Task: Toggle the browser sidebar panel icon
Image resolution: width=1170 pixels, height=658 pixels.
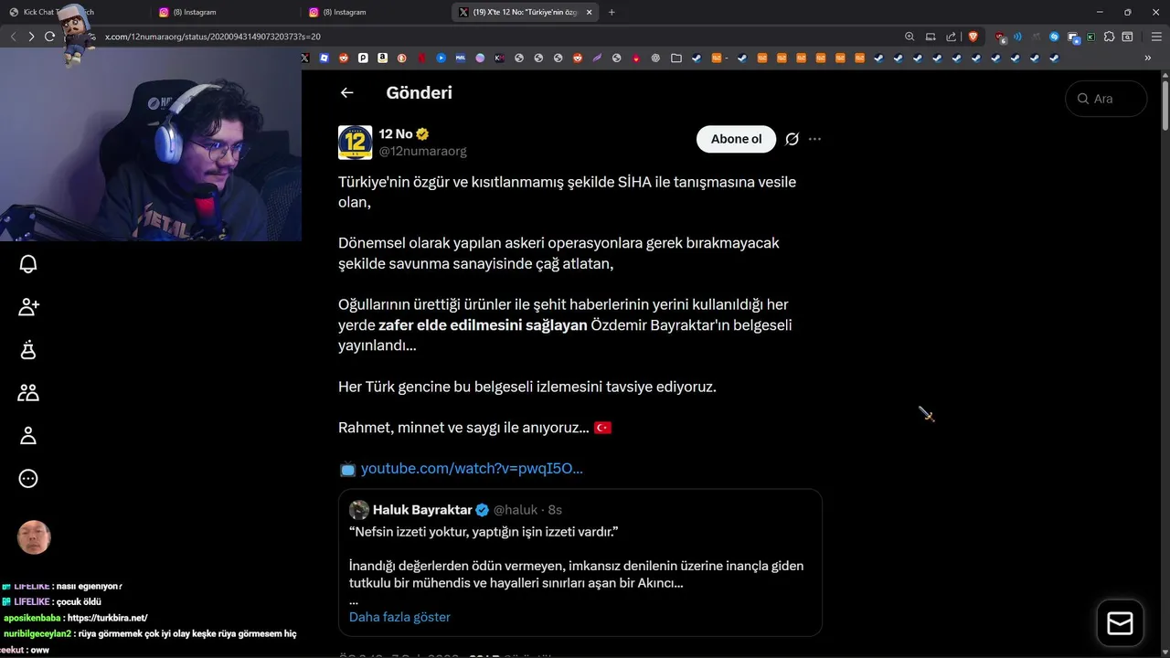Action: 1128,37
